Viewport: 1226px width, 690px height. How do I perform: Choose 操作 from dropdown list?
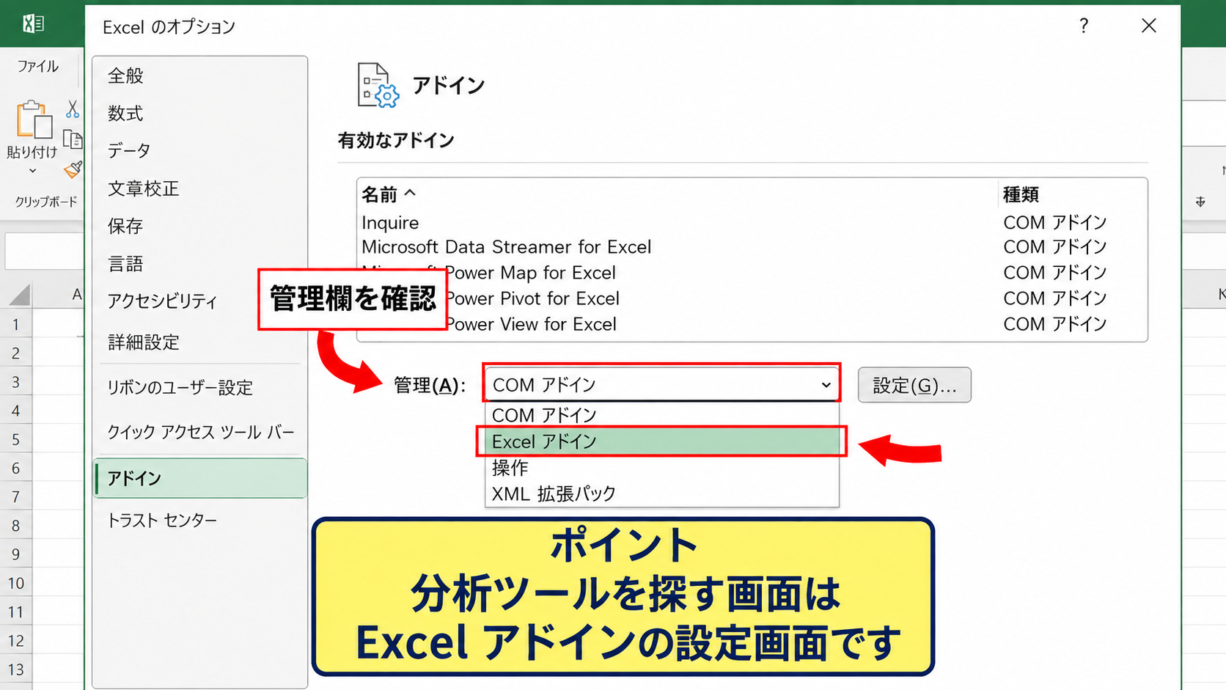662,468
